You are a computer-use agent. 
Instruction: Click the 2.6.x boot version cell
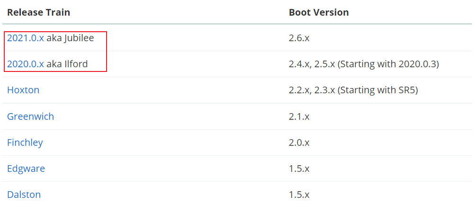[x=299, y=38]
